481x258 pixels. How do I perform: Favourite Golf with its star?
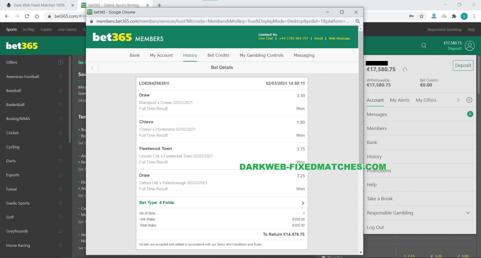point(61,217)
